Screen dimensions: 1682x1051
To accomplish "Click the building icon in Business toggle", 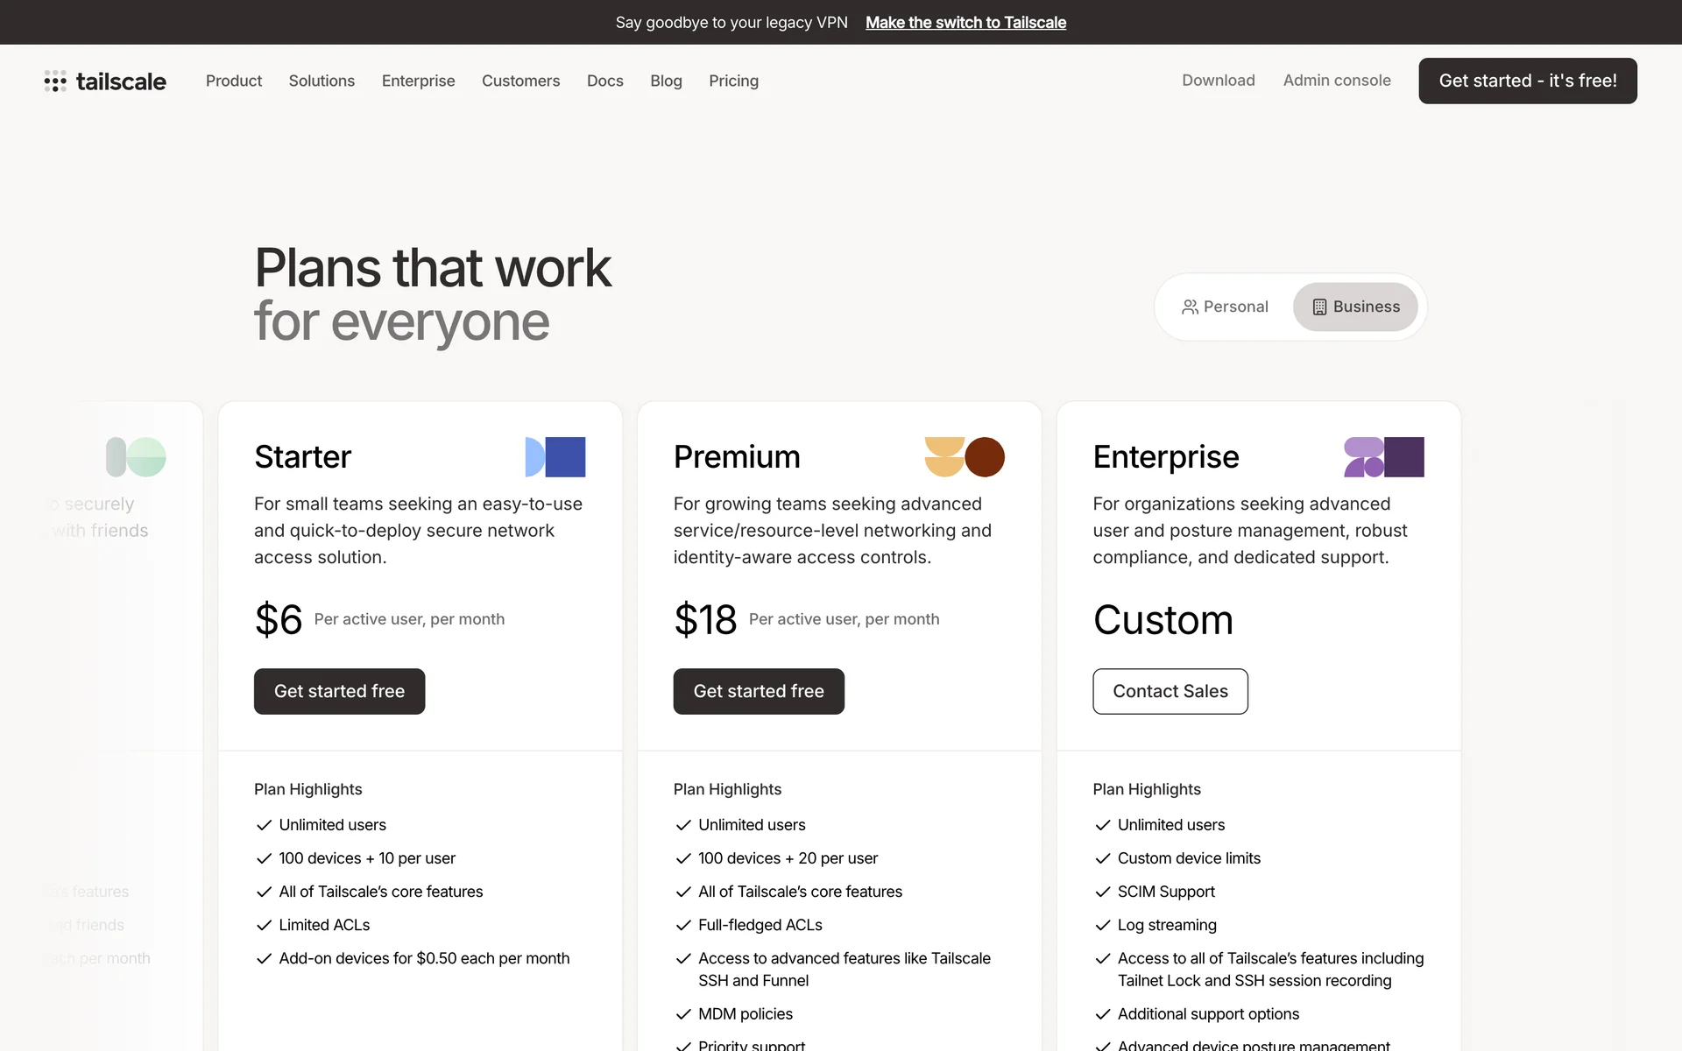I will [x=1319, y=307].
